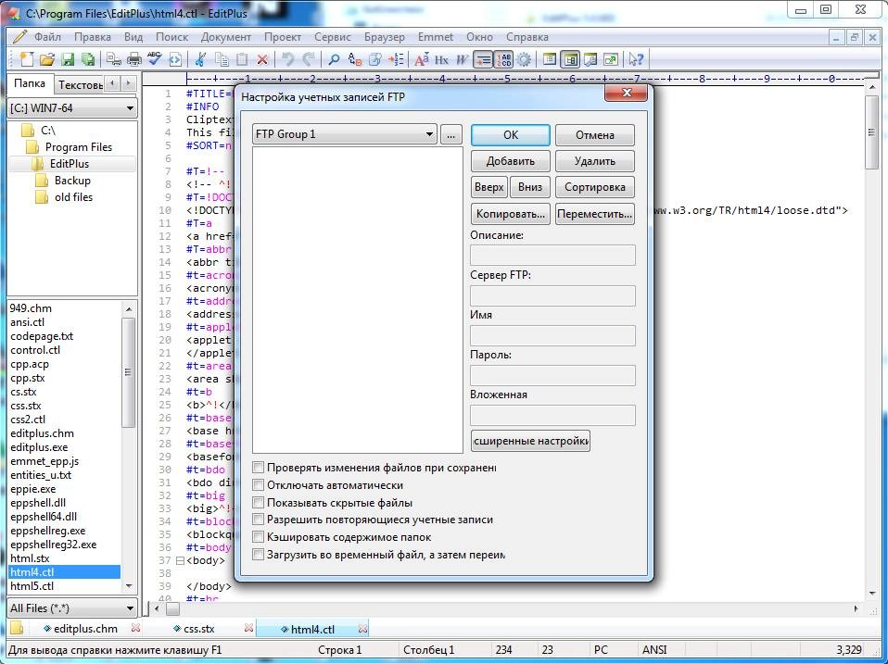This screenshot has height=664, width=888.
Task: Click the Hx hex viewer icon
Action: pyautogui.click(x=442, y=59)
